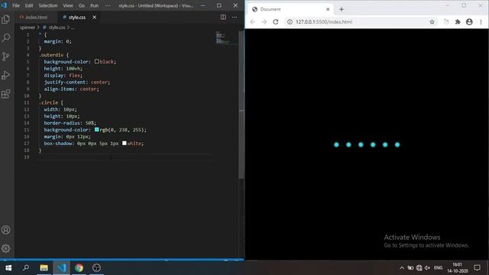Click the style.css breadcrumb item

[57, 27]
